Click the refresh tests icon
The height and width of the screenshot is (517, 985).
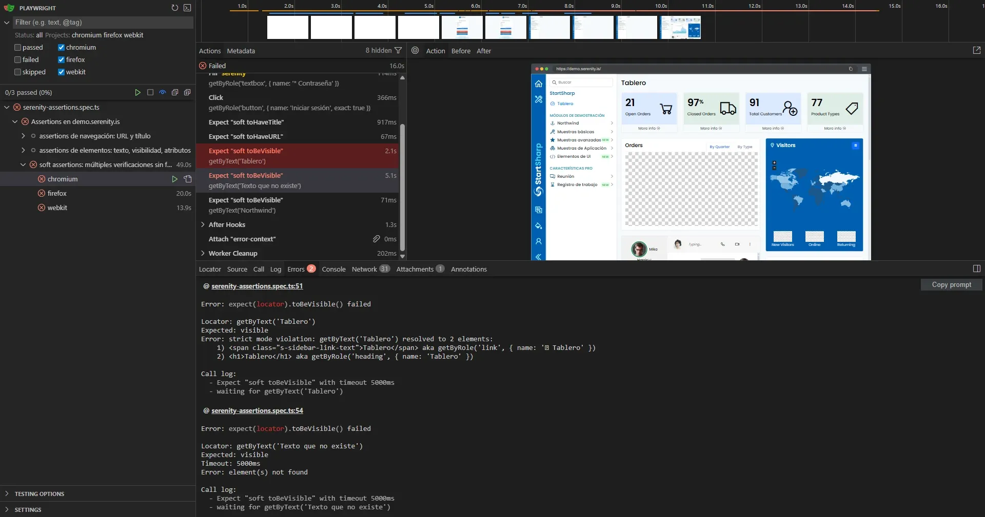[174, 8]
